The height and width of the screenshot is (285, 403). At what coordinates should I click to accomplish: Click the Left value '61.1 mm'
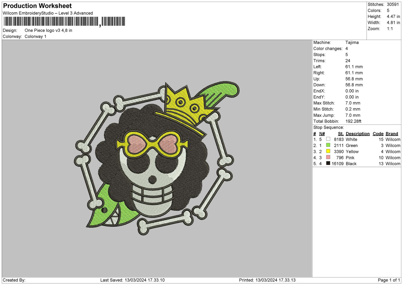[x=354, y=67]
